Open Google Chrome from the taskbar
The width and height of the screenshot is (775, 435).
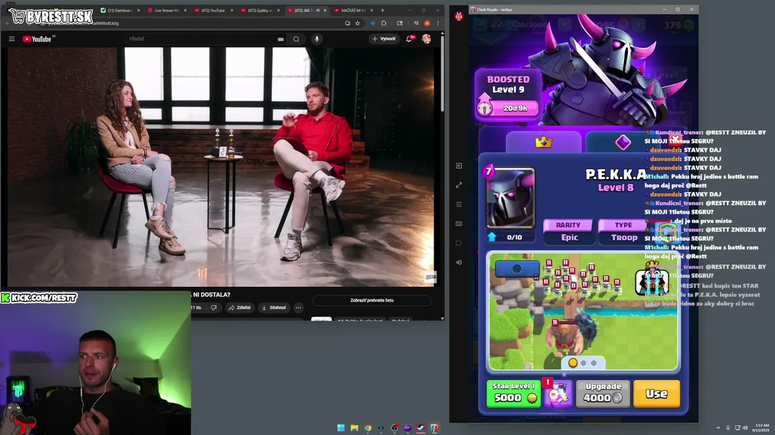pyautogui.click(x=368, y=428)
